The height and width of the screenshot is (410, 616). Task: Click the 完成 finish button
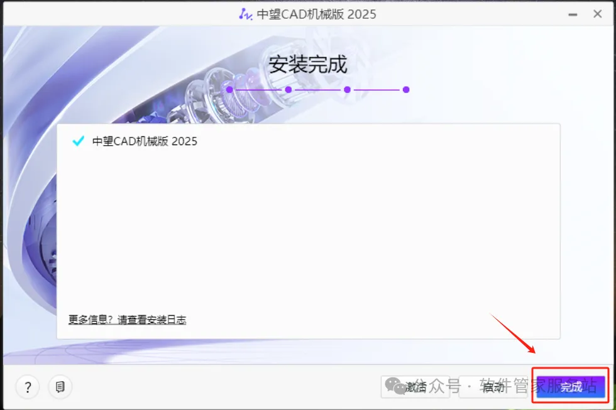[571, 387]
